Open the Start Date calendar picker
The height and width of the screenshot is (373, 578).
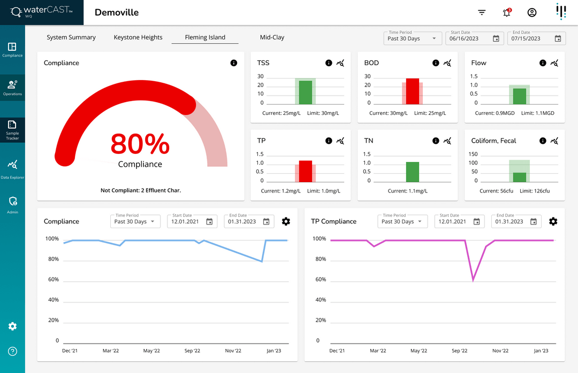point(495,38)
